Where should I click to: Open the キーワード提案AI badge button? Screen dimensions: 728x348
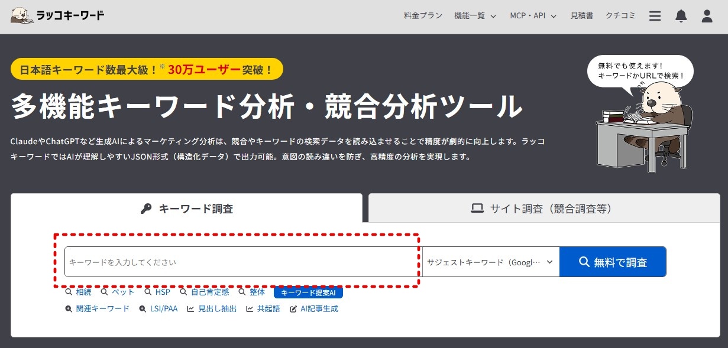pyautogui.click(x=308, y=292)
